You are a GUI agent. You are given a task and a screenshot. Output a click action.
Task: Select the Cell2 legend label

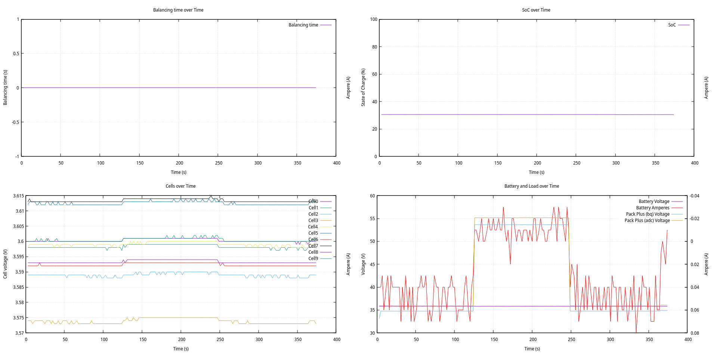313,214
